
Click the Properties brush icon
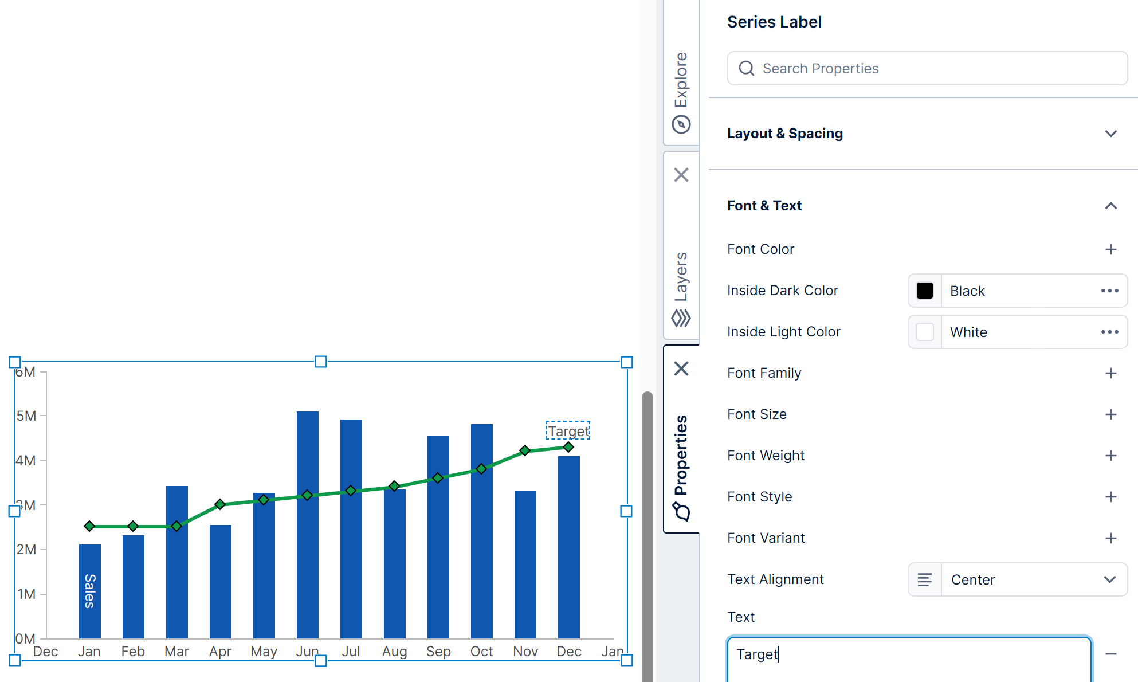tap(681, 511)
